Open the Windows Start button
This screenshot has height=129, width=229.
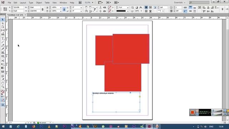click(x=3, y=126)
